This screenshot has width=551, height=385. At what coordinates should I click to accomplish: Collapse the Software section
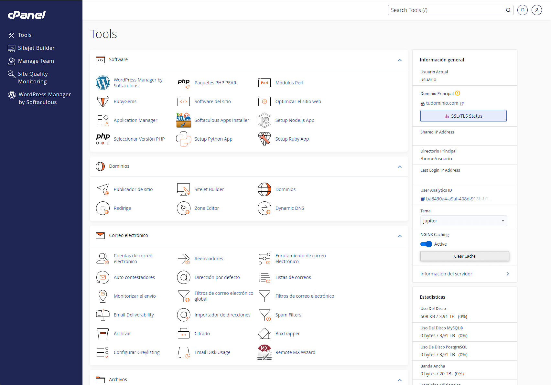400,60
